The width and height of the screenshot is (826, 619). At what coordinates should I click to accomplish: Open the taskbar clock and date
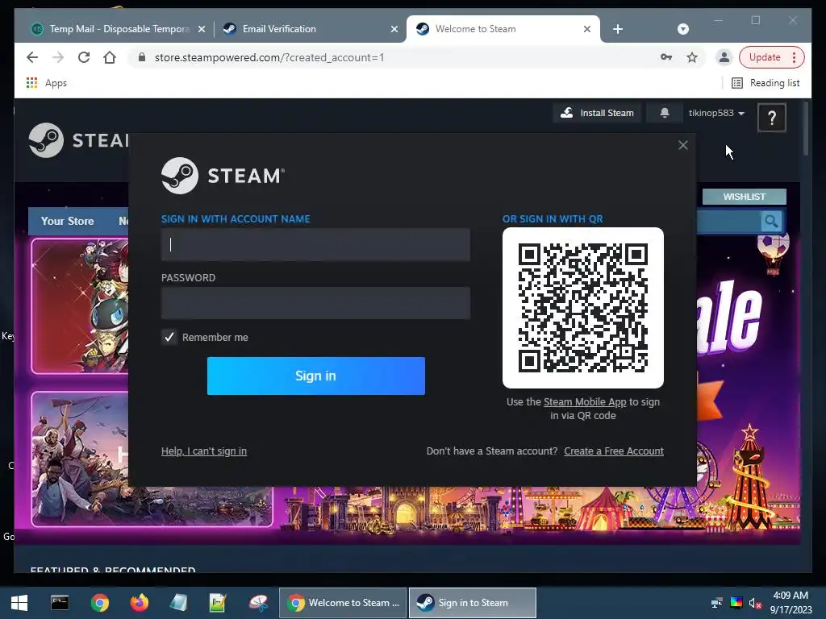pyautogui.click(x=791, y=603)
